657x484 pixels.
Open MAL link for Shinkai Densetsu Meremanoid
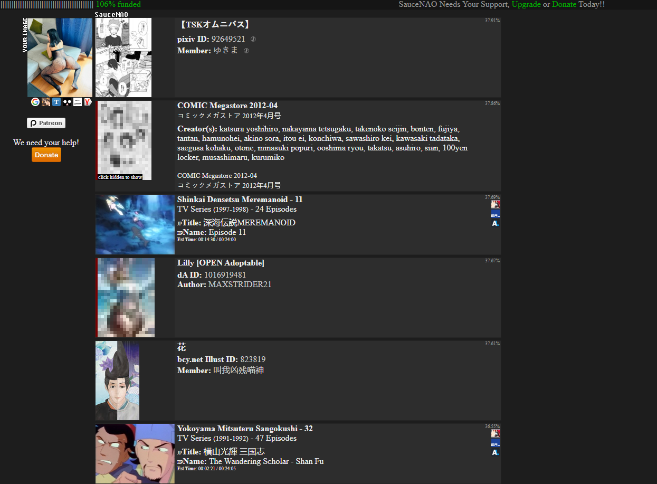pos(496,214)
